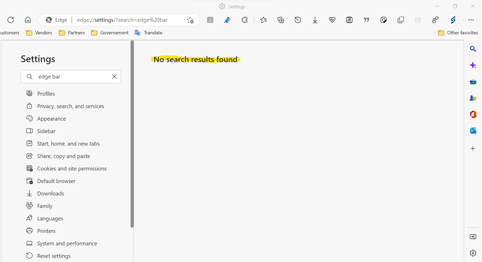Open the Downloads settings section

(45, 193)
